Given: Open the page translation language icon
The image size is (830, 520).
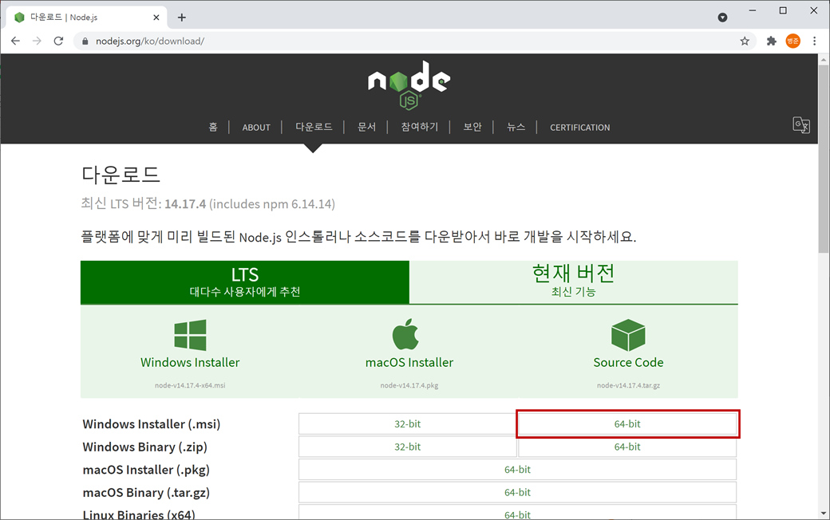Looking at the screenshot, I should click(801, 125).
